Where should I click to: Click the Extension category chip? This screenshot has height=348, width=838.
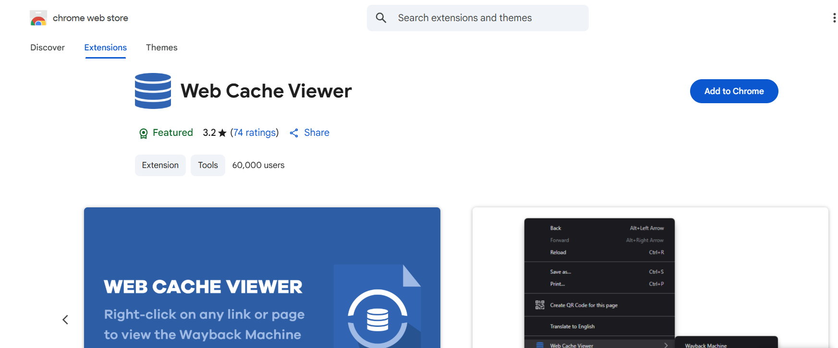pyautogui.click(x=160, y=165)
